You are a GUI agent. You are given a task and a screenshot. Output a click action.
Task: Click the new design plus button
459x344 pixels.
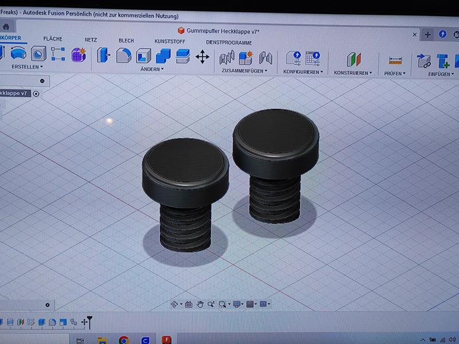point(427,34)
